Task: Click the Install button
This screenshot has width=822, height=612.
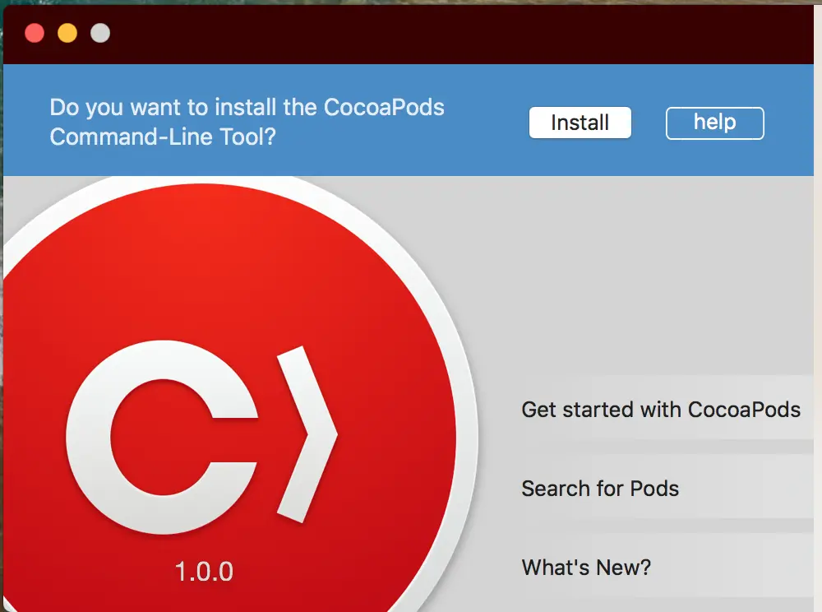Action: pyautogui.click(x=580, y=123)
